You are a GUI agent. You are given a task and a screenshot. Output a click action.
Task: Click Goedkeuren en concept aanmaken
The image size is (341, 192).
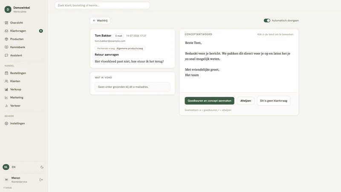pos(209,101)
